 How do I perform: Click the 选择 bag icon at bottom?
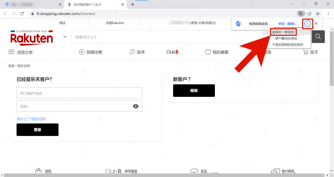[x=38, y=171]
